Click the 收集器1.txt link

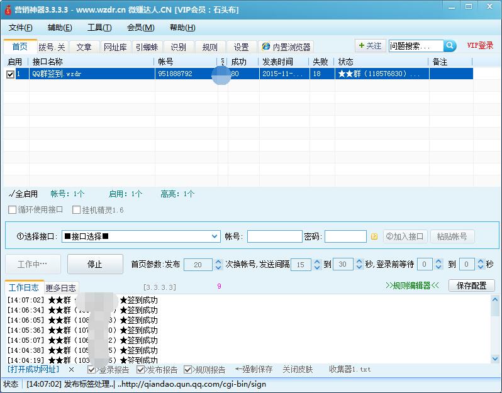click(350, 370)
